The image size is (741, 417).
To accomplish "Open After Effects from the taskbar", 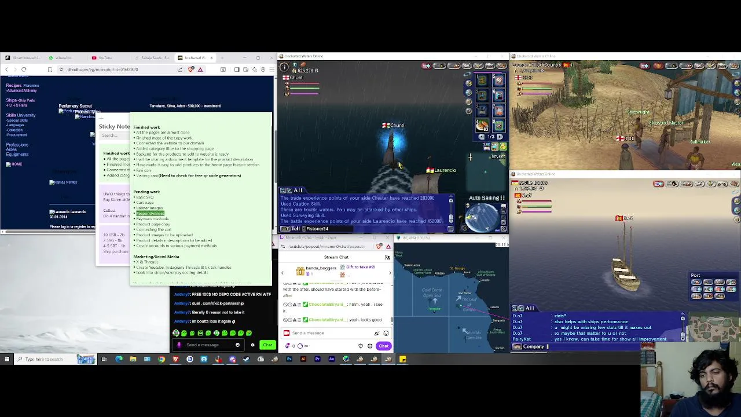I will tap(331, 359).
